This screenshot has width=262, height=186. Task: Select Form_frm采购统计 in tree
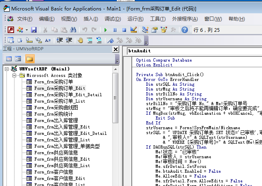point(54,114)
